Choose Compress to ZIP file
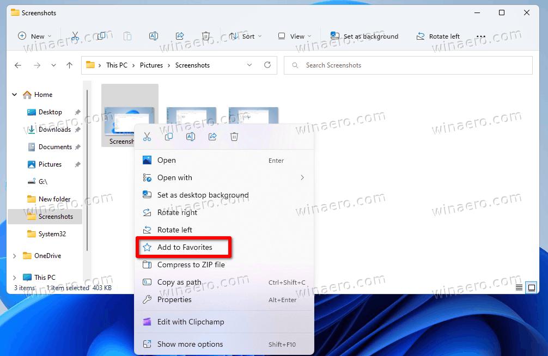The width and height of the screenshot is (548, 356). pos(191,265)
